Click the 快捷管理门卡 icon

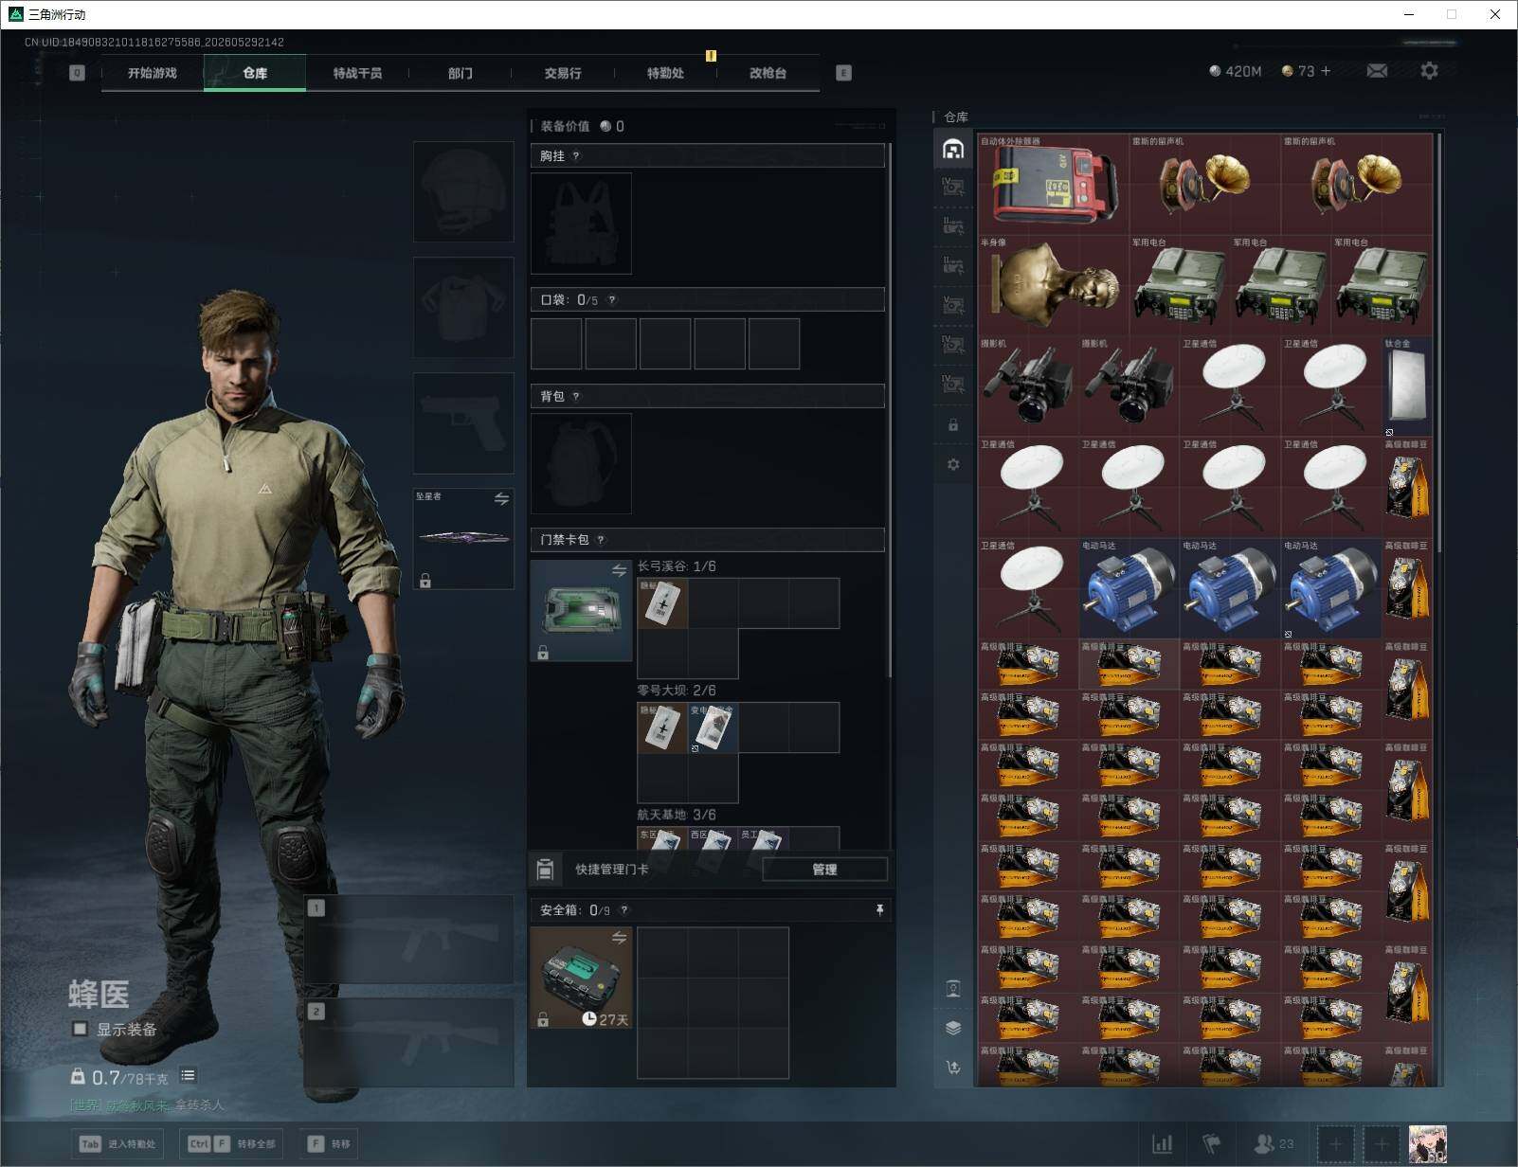[x=545, y=869]
